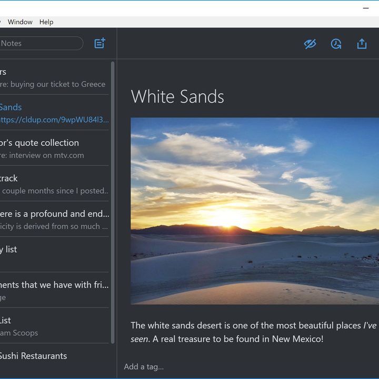This screenshot has height=379, width=379.
Task: Open the note ending with 'y list'
Action: point(54,255)
